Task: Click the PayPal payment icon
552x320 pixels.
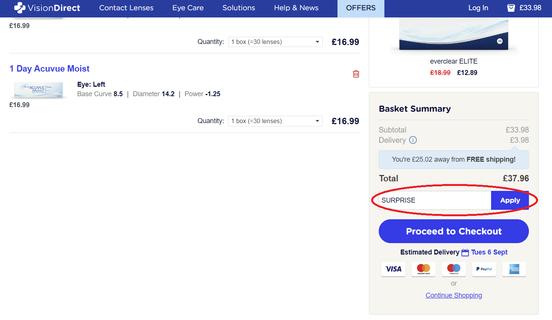Action: 484,269
